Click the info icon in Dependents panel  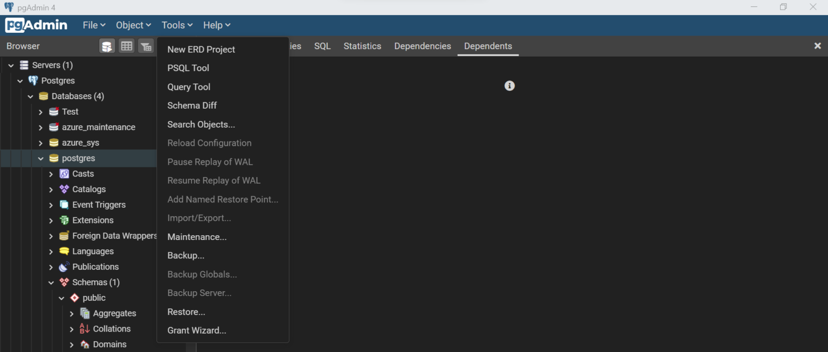point(509,86)
